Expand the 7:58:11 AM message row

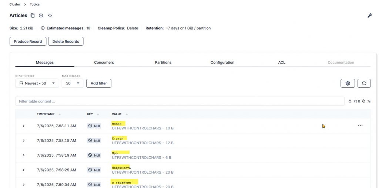point(24,126)
